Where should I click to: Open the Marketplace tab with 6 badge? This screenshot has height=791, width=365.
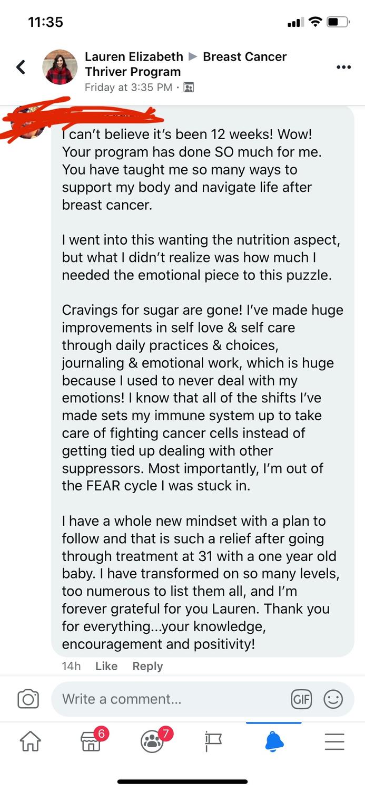pos(91,741)
